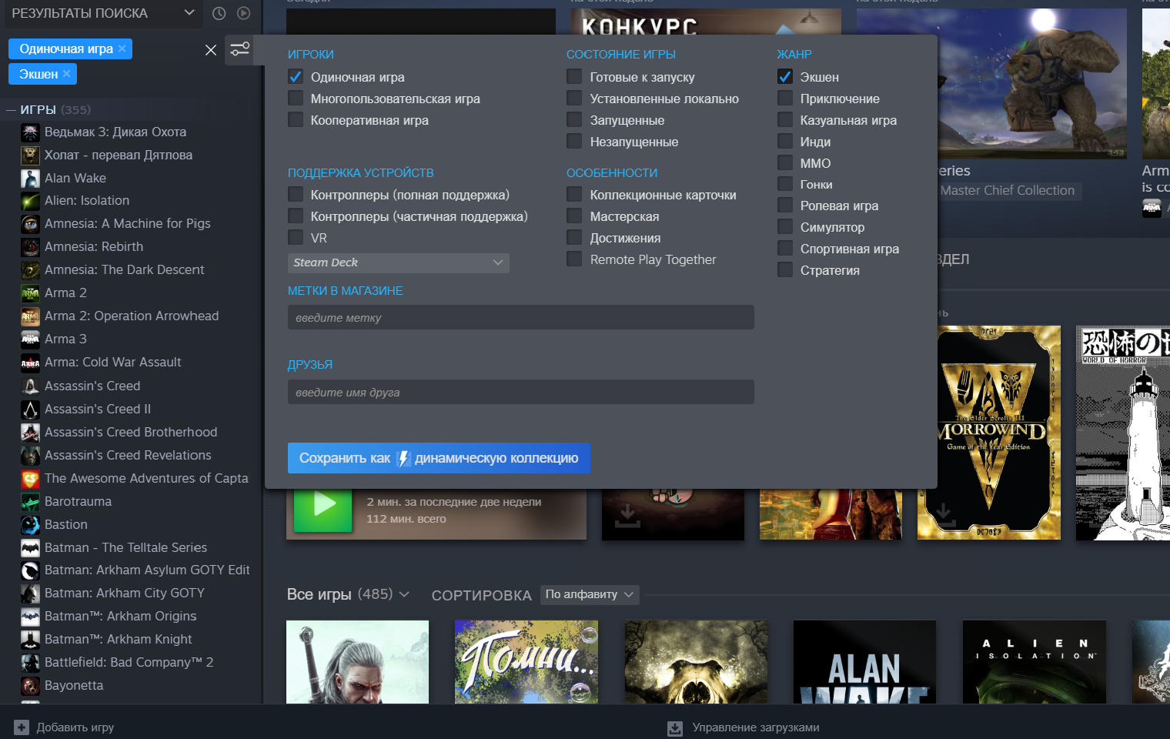Collapse the ИГРЫ (355) section
The image size is (1170, 739).
(12, 110)
